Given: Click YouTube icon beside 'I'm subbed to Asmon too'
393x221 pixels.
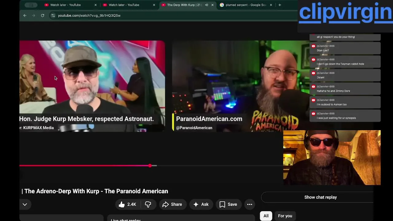Looking at the screenshot, I should pyautogui.click(x=313, y=100).
